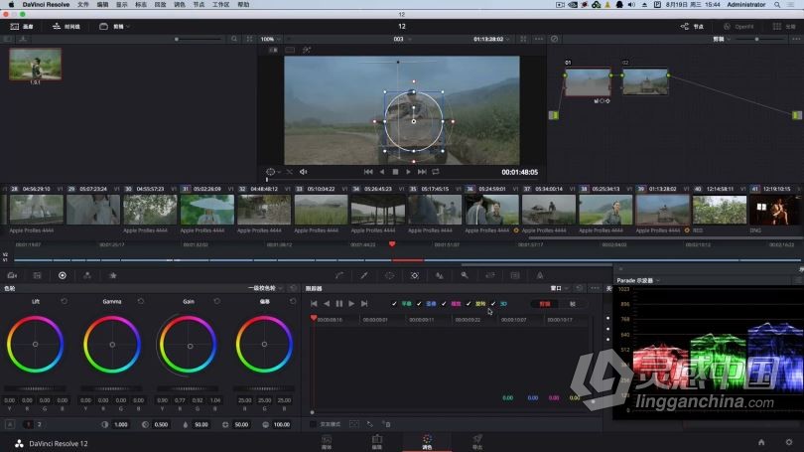Image resolution: width=804 pixels, height=452 pixels.
Task: Open the viewer zoom 100% dropdown
Action: pyautogui.click(x=270, y=39)
